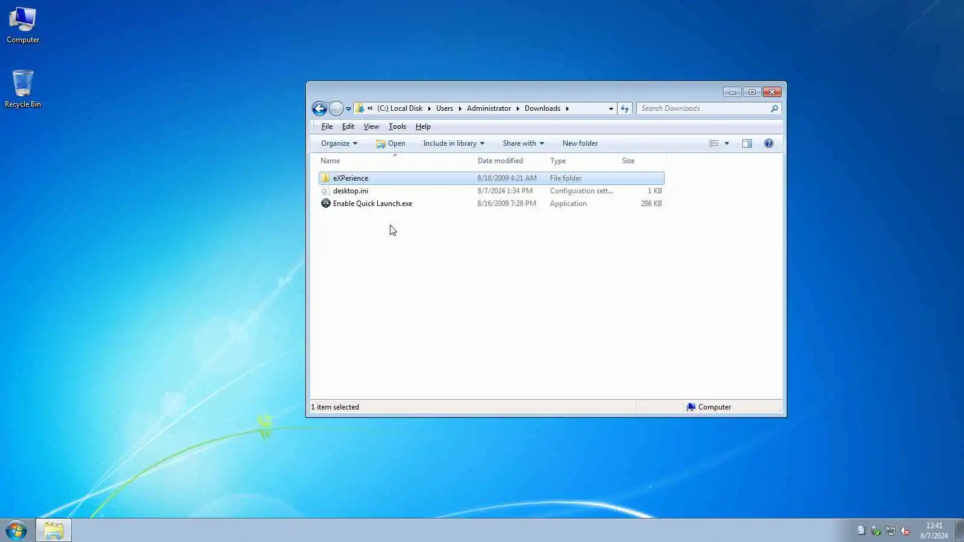This screenshot has width=964, height=542.
Task: Open the Windows Start menu orb
Action: point(16,531)
